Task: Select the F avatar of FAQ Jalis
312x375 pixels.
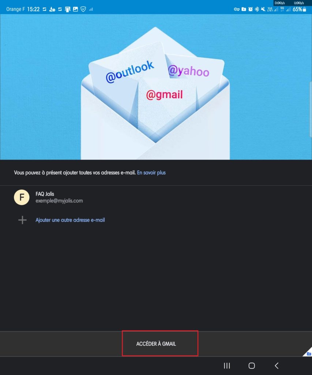Action: pos(22,197)
